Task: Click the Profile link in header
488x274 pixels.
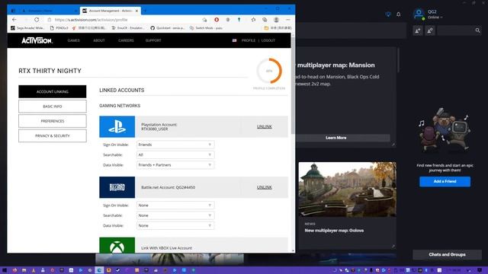Action: point(249,40)
